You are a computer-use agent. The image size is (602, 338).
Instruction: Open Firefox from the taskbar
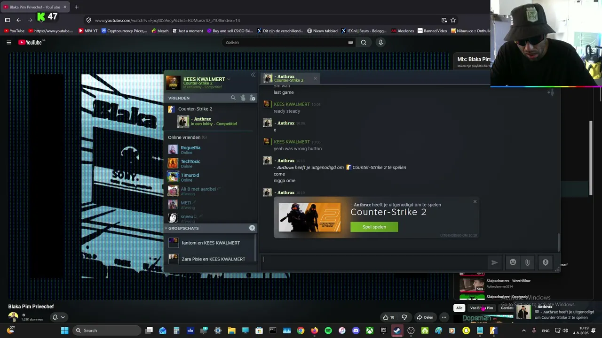coord(314,330)
